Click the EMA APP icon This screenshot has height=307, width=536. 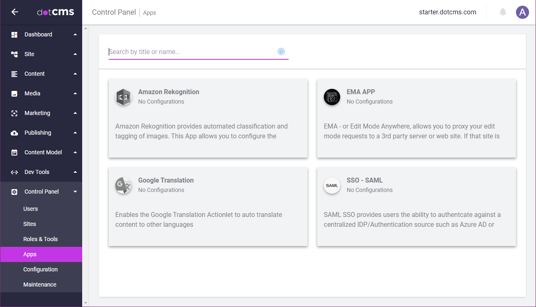tap(332, 97)
